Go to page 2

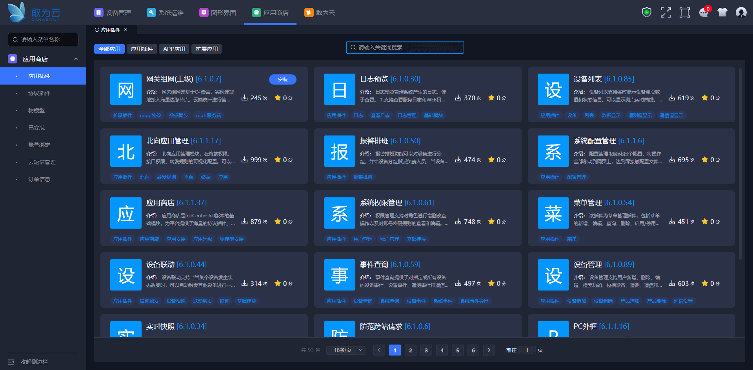411,350
